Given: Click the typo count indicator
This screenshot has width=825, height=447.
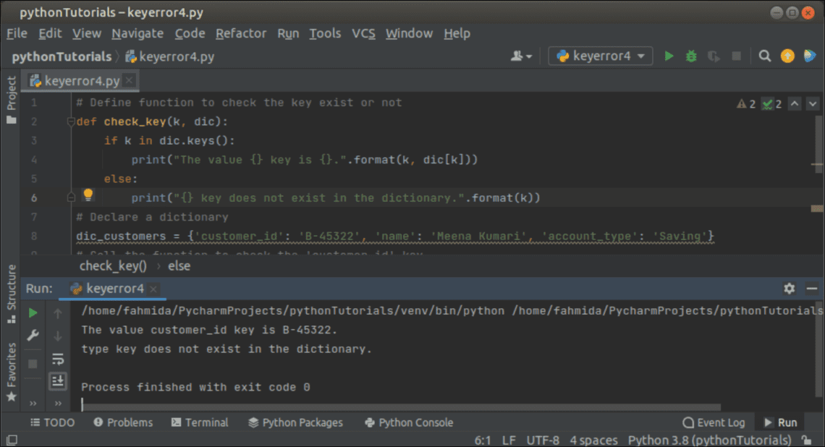Looking at the screenshot, I should 772,103.
